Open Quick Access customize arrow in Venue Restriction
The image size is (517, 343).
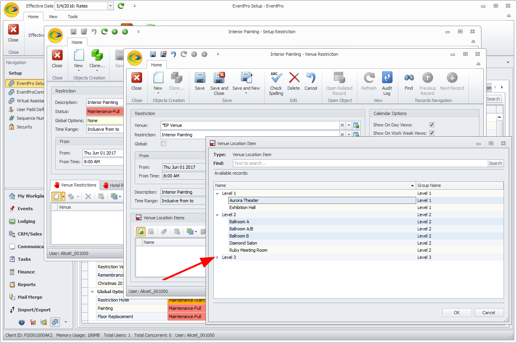click(x=217, y=54)
